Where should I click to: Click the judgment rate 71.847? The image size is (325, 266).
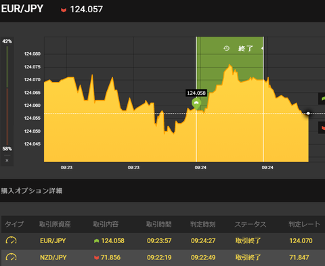click(x=299, y=257)
